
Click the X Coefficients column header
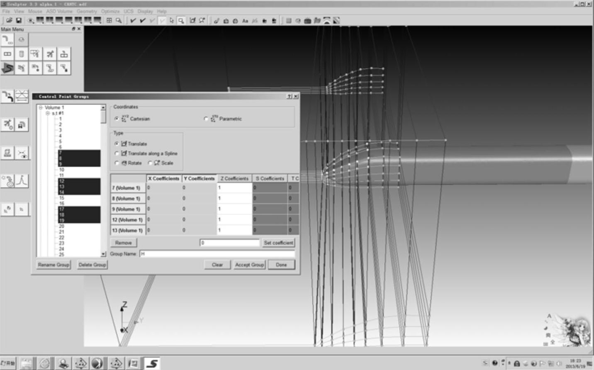tap(164, 178)
